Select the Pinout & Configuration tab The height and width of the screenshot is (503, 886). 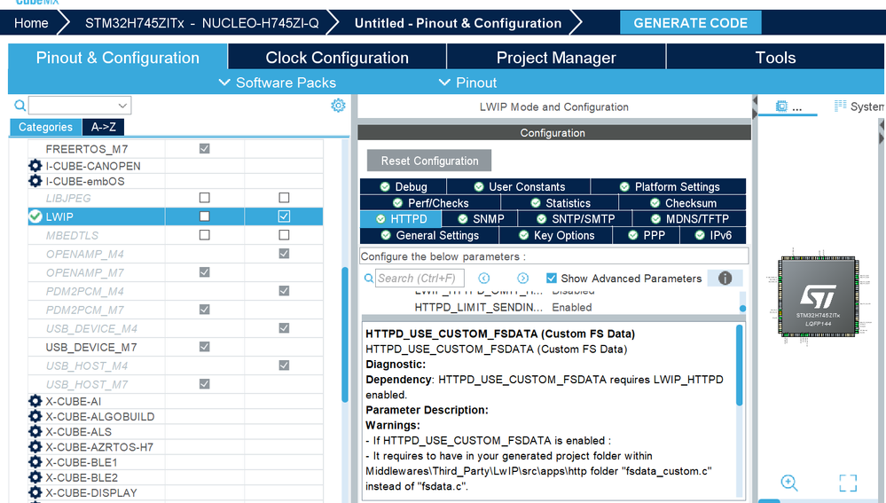click(x=118, y=58)
